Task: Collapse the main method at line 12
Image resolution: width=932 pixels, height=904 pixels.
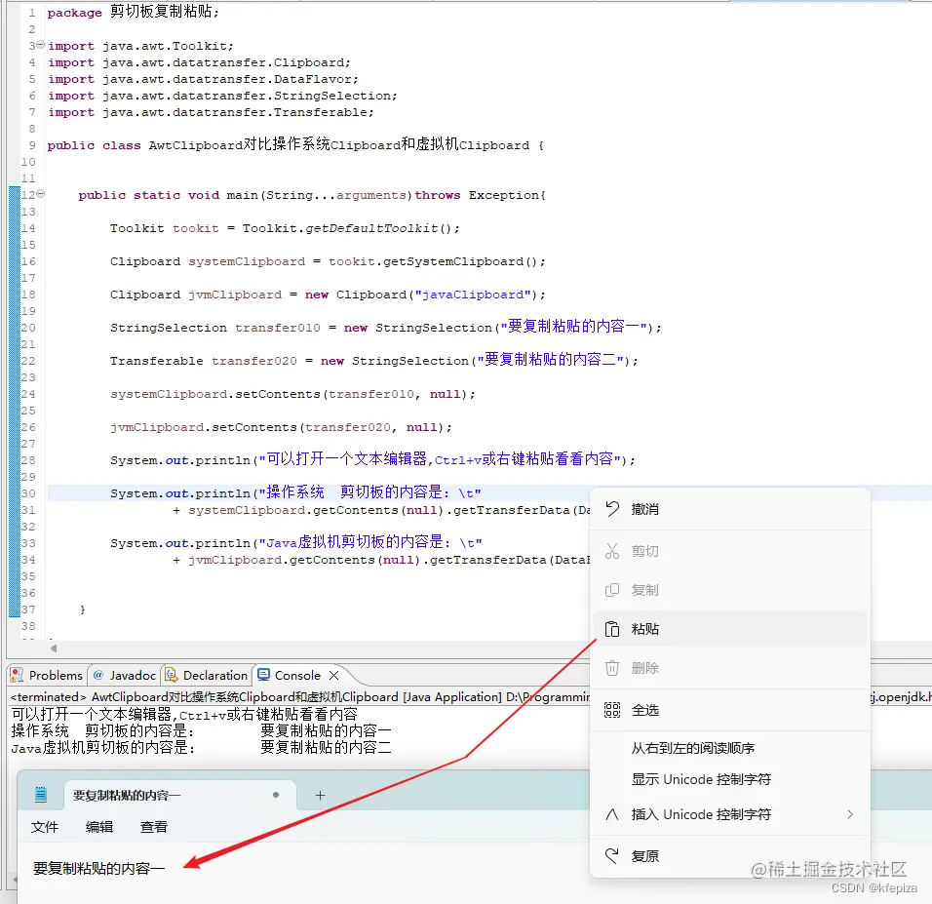Action: pyautogui.click(x=40, y=194)
